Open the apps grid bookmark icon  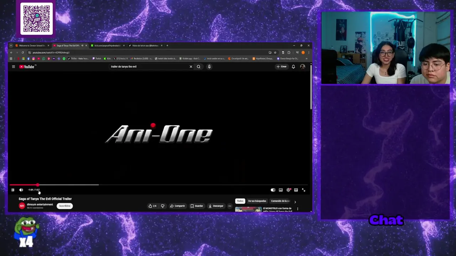point(11,59)
